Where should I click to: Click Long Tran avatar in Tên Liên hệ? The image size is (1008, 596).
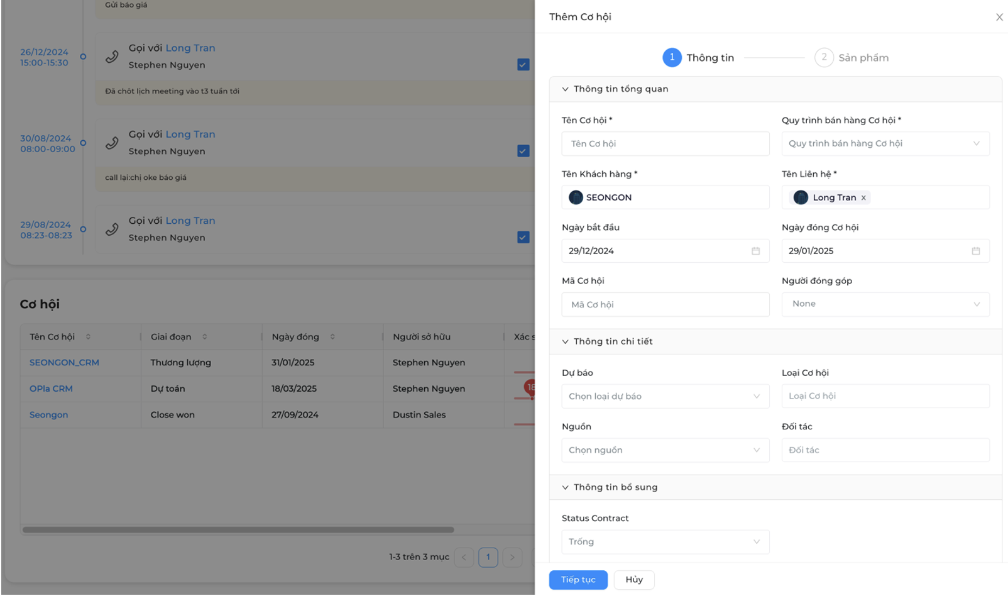801,197
